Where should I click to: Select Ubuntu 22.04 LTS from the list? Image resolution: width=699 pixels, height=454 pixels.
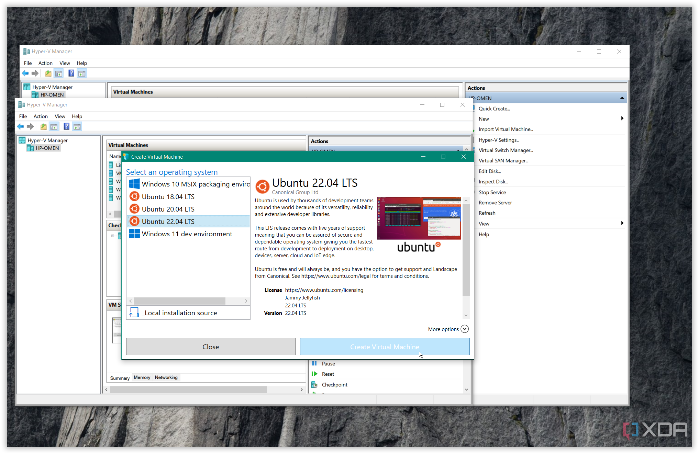188,222
